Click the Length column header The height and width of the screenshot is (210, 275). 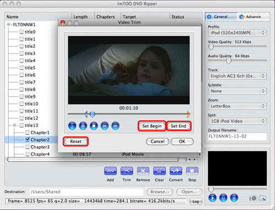click(x=83, y=16)
